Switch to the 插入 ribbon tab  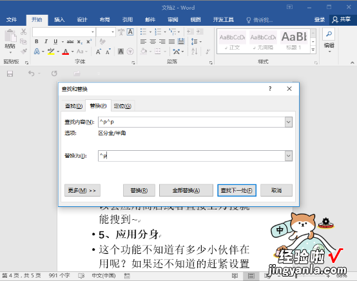[x=59, y=20]
